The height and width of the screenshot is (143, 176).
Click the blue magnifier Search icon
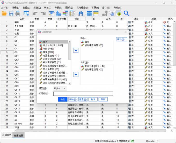coord(127,13)
